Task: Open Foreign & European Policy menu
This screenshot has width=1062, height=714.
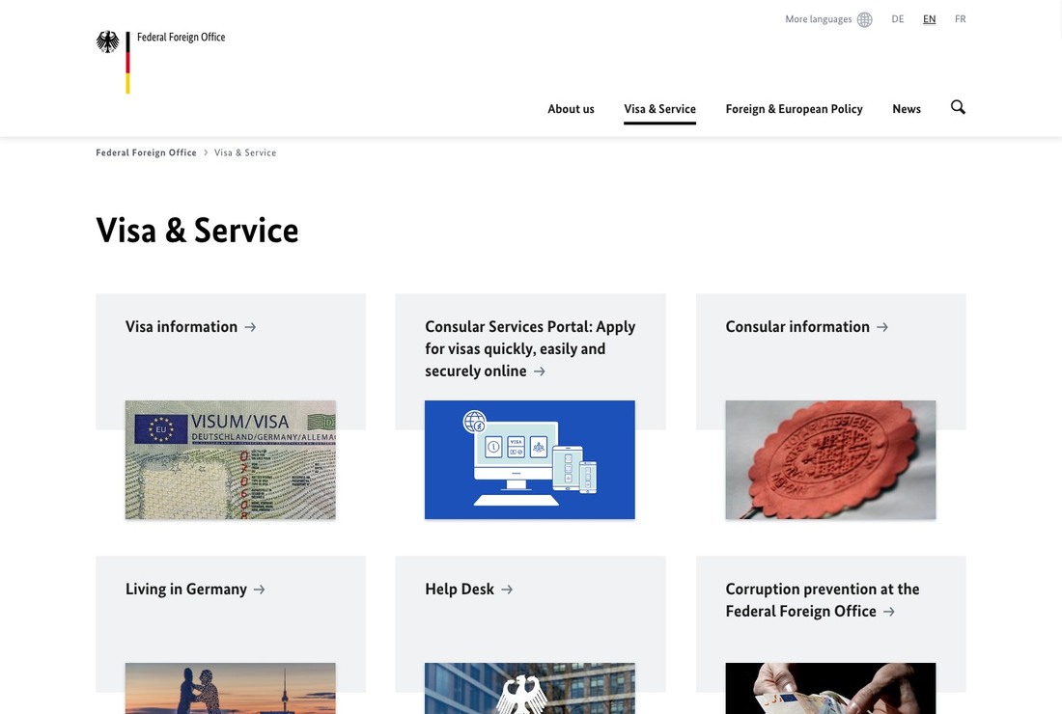Action: [x=794, y=109]
